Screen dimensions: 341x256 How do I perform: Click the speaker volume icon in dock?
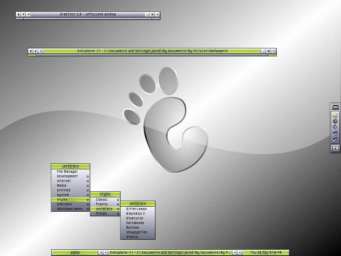click(335, 127)
